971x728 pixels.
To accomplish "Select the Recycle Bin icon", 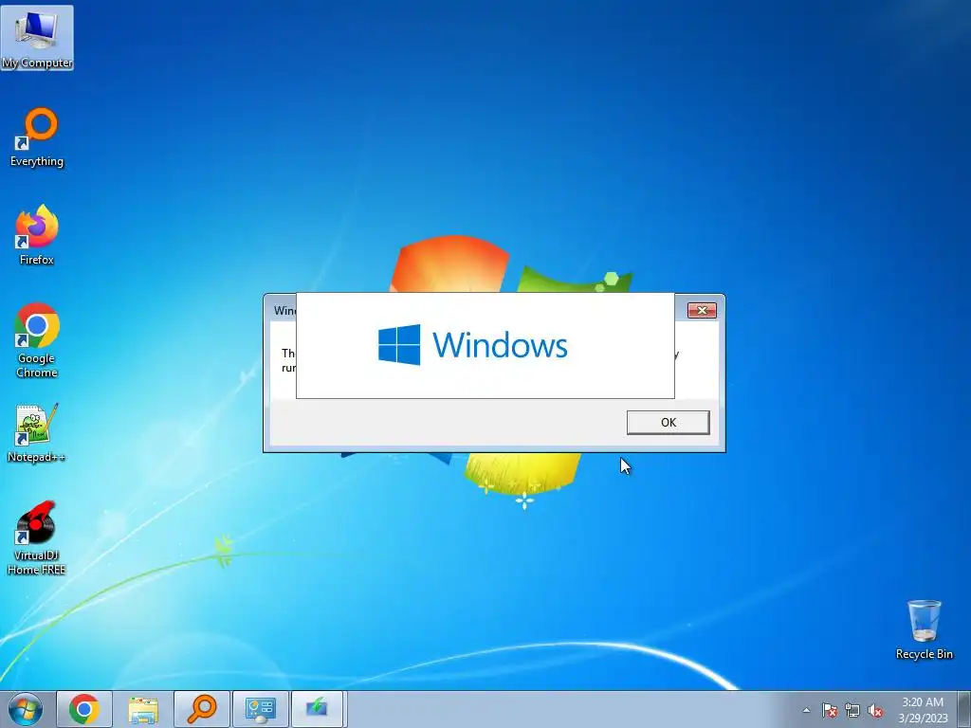I will tap(924, 630).
